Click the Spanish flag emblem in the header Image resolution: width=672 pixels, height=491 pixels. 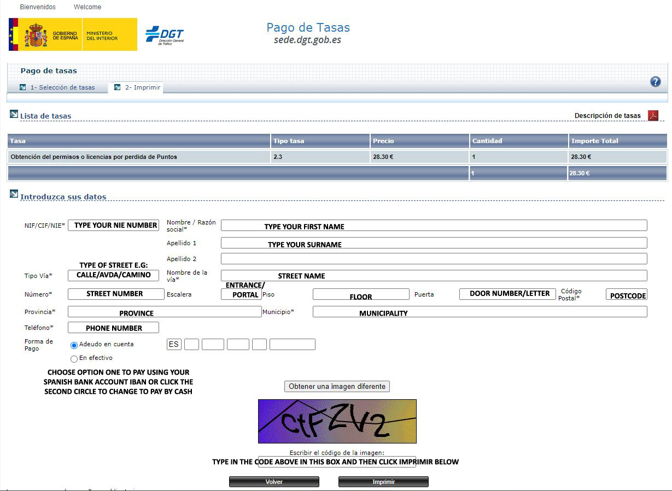(x=13, y=34)
